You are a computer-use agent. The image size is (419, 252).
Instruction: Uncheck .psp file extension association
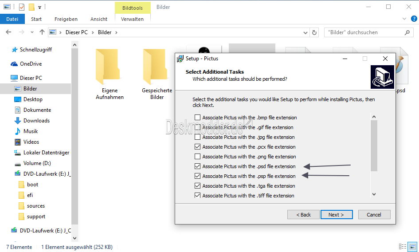click(197, 176)
